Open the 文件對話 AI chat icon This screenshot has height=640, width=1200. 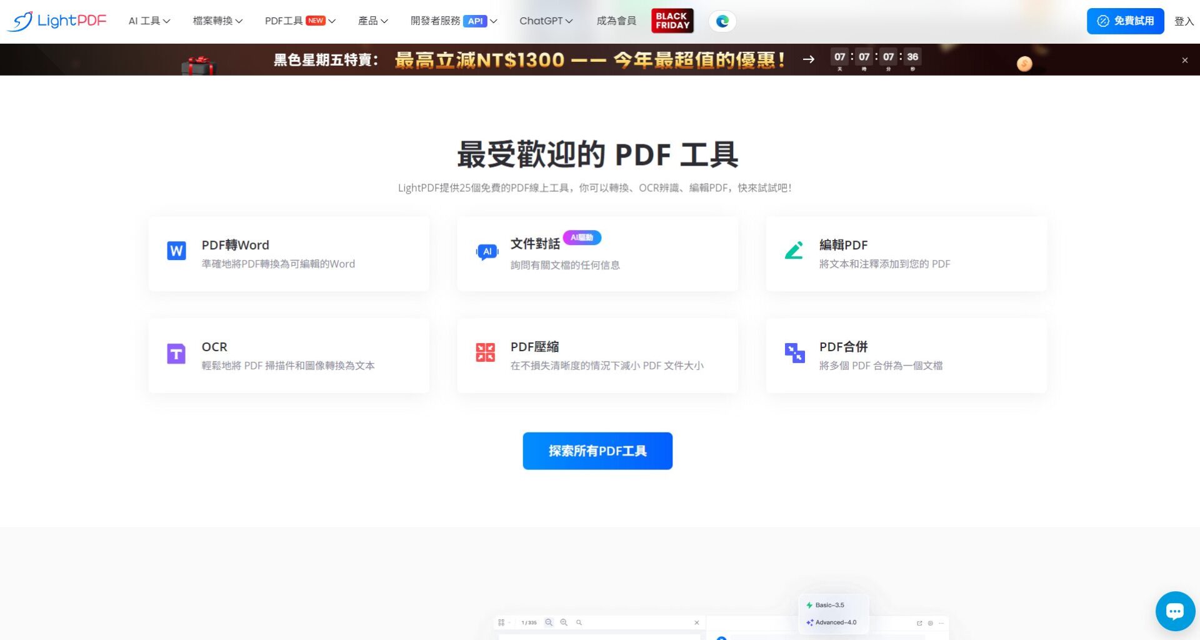pos(487,252)
